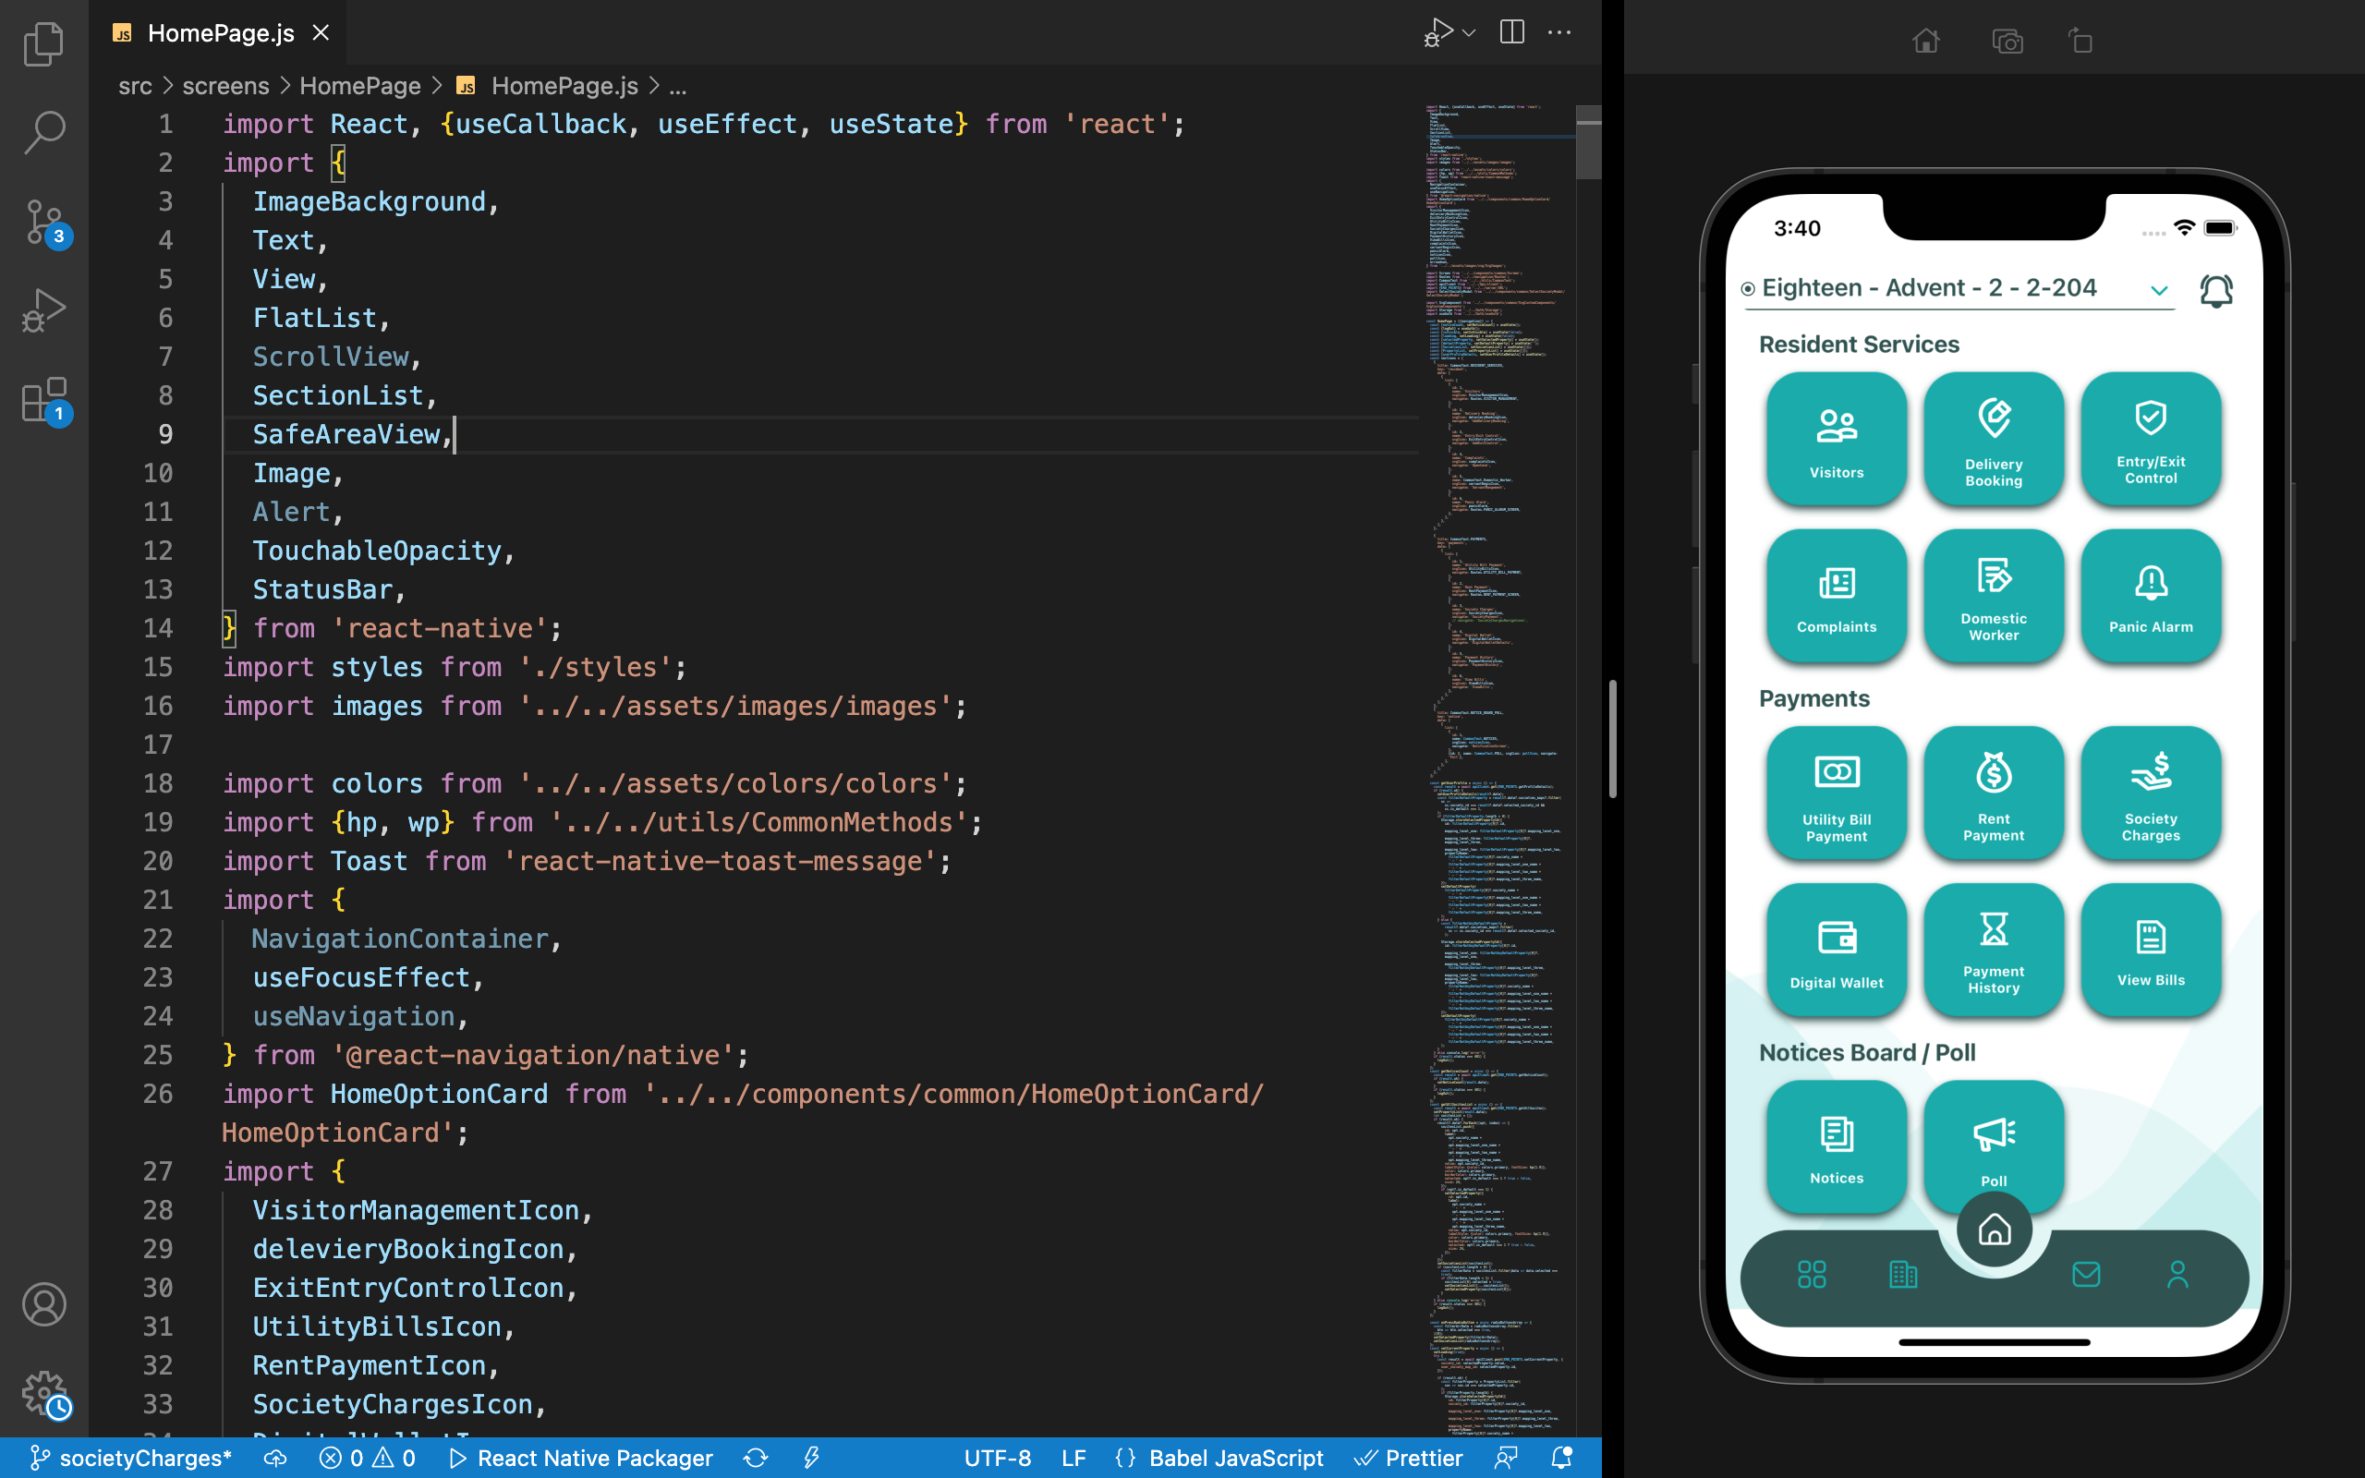The height and width of the screenshot is (1478, 2365).
Task: Close the HomePage.js editor tab
Action: 321,32
